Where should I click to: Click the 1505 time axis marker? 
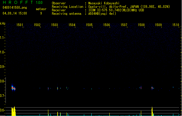89,25
